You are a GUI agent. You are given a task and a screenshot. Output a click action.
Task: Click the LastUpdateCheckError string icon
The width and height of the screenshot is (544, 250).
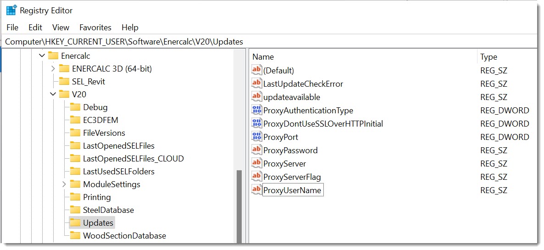click(256, 83)
